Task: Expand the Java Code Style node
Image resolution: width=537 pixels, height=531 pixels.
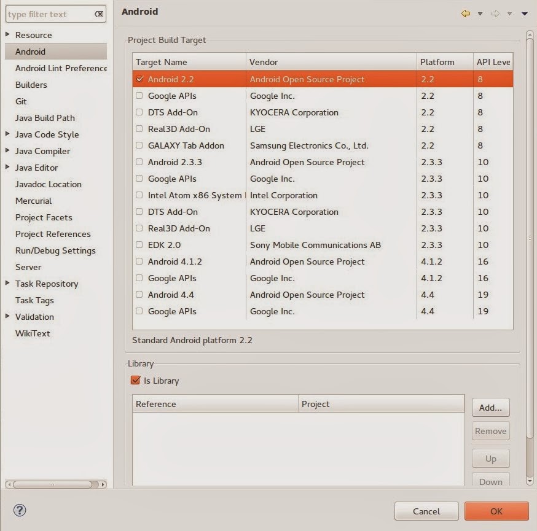Action: 7,134
